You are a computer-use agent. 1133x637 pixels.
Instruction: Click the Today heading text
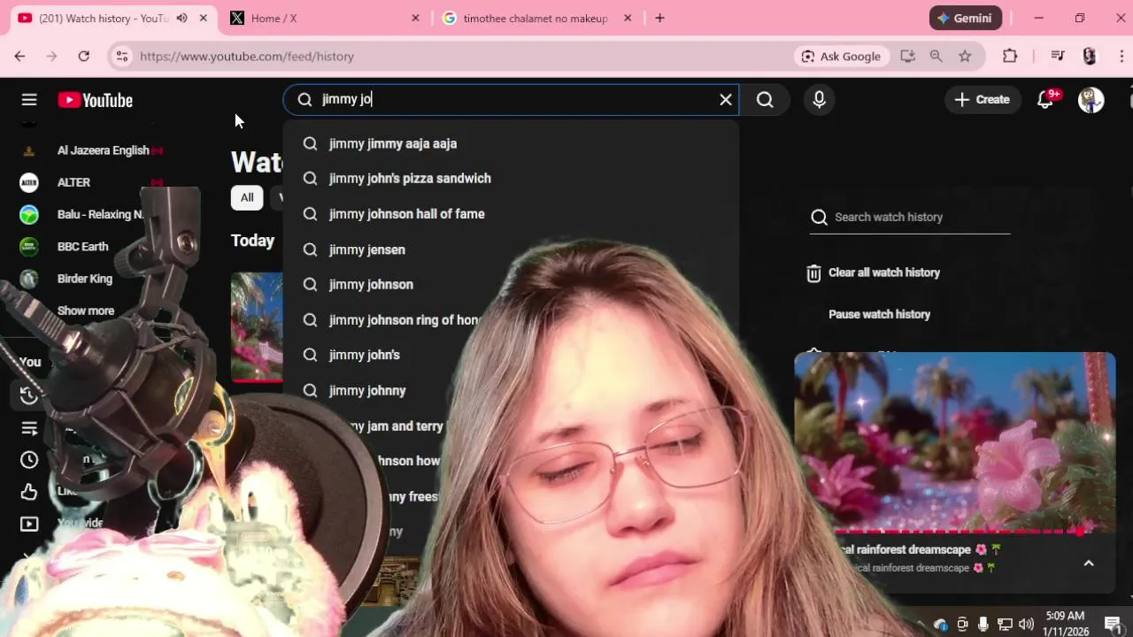252,241
